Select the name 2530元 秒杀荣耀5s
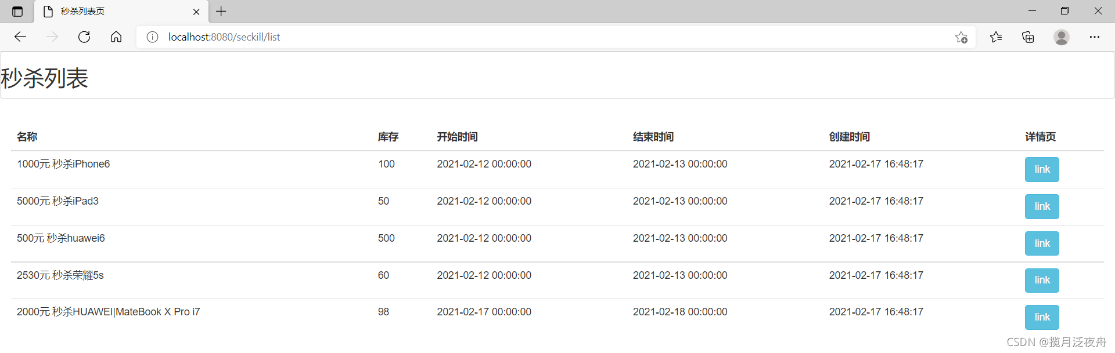Screen dimensions: 1115x353 (x=60, y=275)
